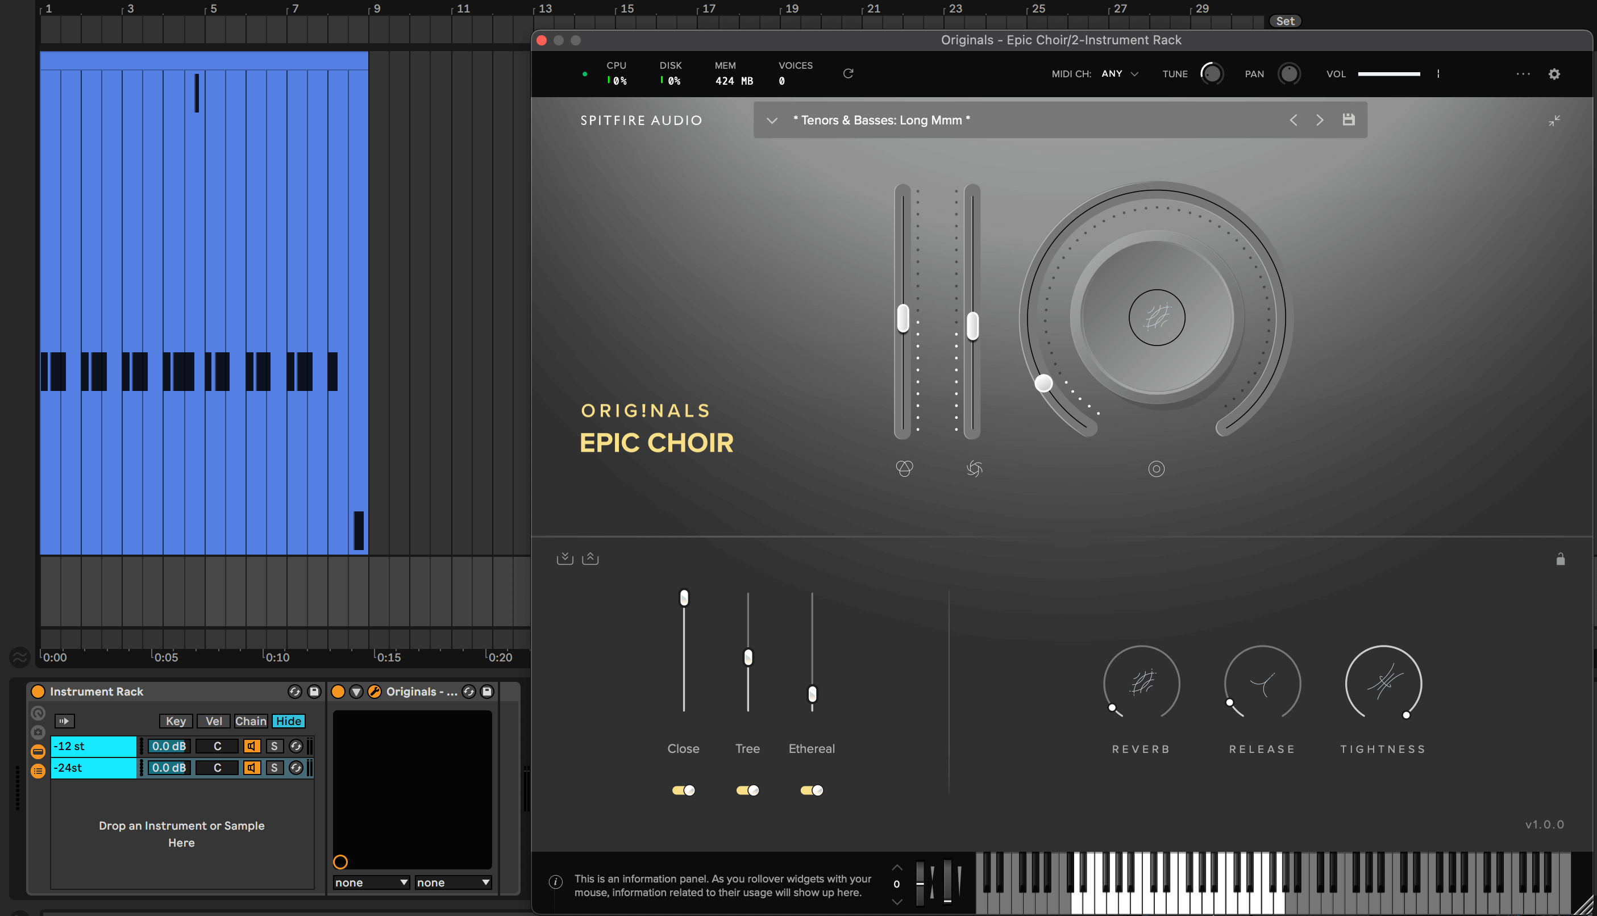Switch to the Chain zone editor
This screenshot has height=916, width=1597.
click(251, 721)
